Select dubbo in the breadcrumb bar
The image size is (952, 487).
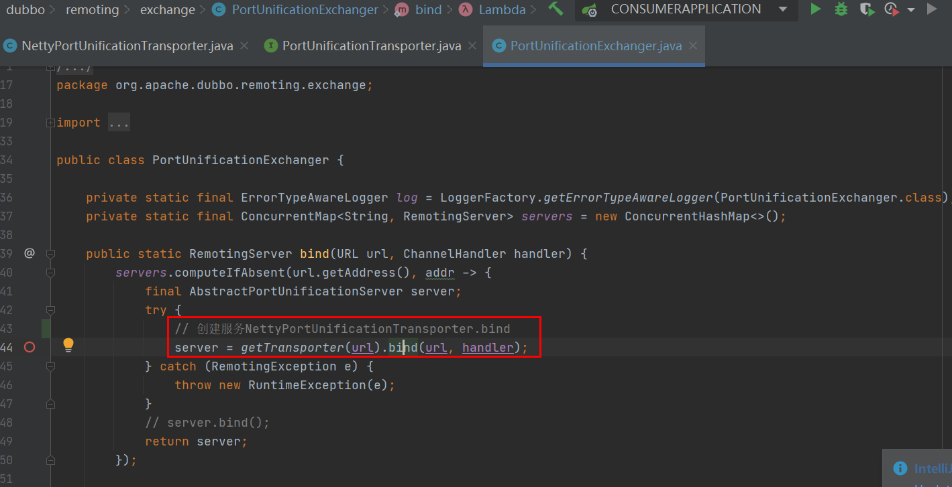[x=25, y=9]
